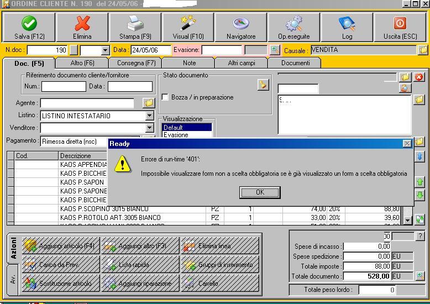
Task: Click the Salva (F12) toolbar button
Action: click(x=29, y=27)
